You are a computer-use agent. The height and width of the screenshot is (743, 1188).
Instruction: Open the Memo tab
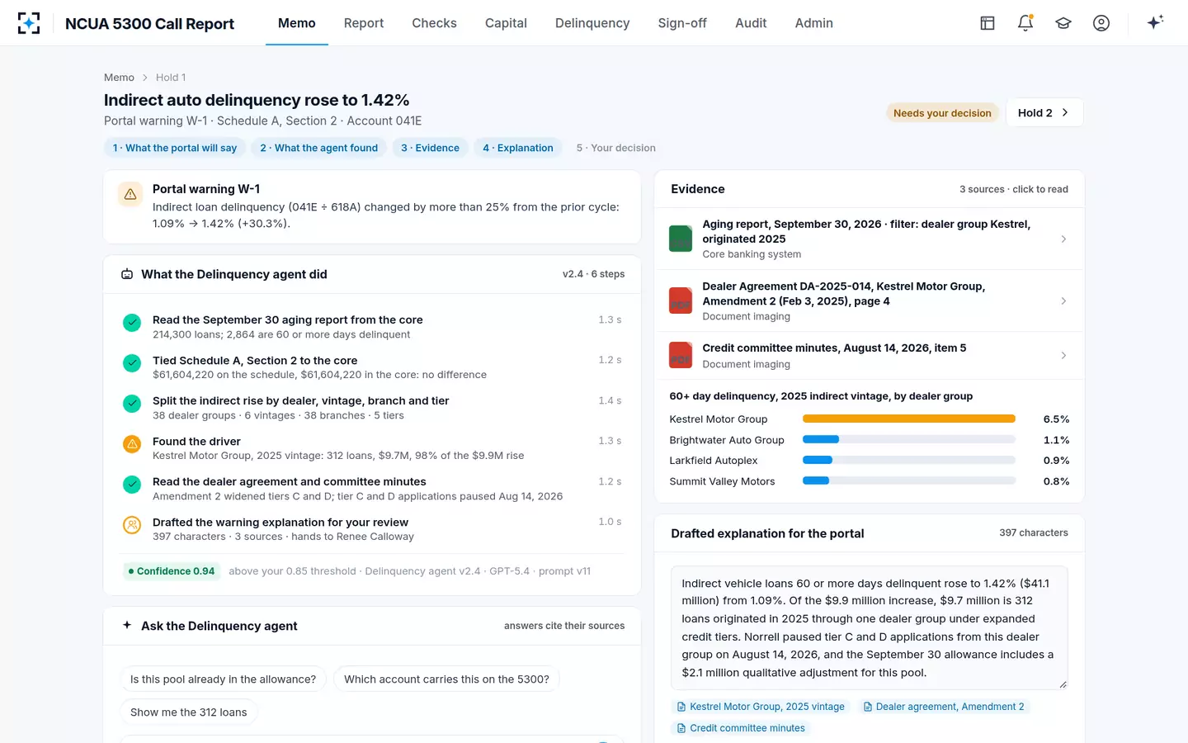[x=297, y=23]
